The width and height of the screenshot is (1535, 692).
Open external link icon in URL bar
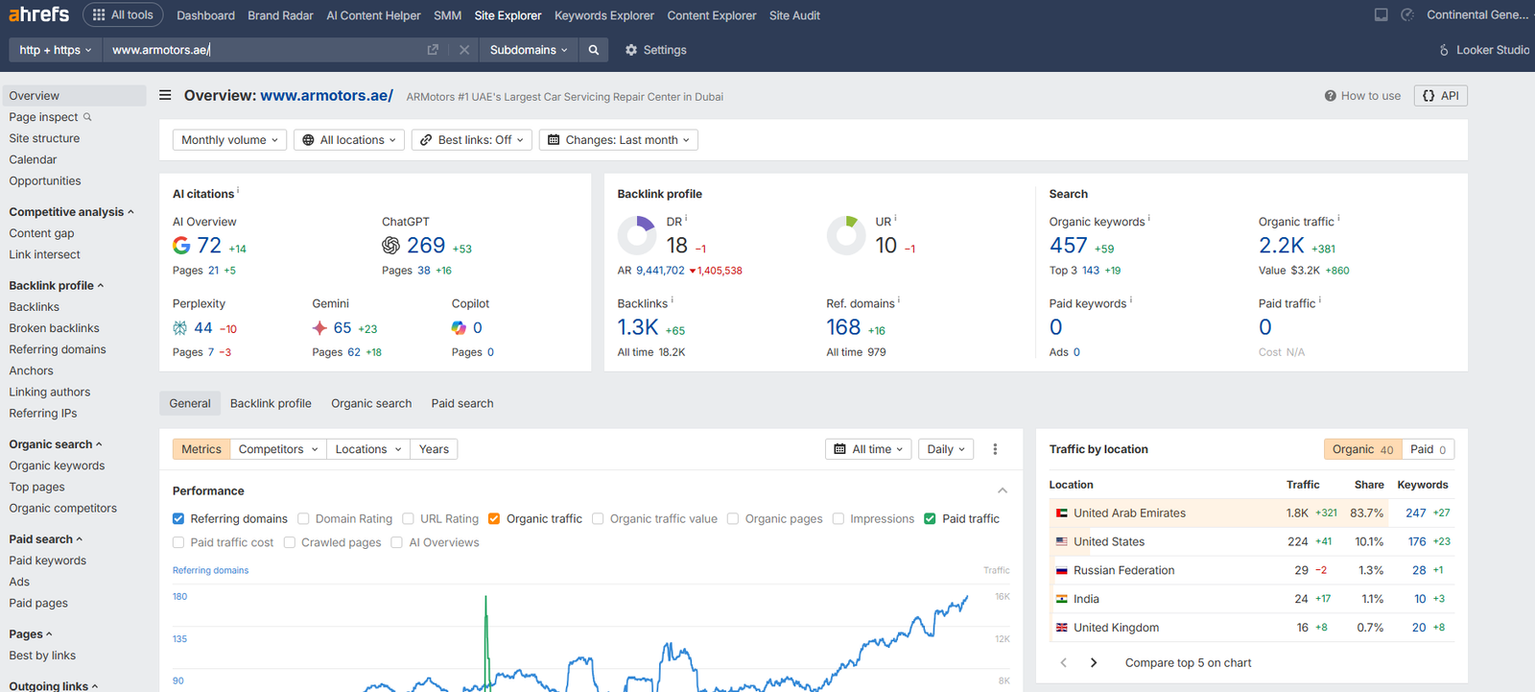coord(433,50)
